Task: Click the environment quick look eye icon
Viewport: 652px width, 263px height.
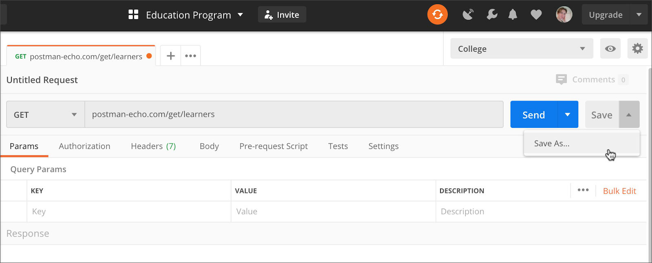Action: 610,48
